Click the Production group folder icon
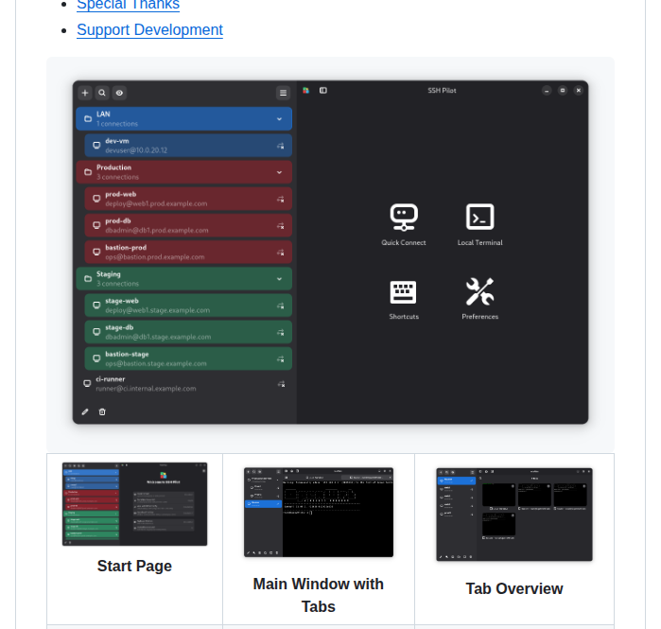Image resolution: width=661 pixels, height=629 pixels. tap(88, 172)
